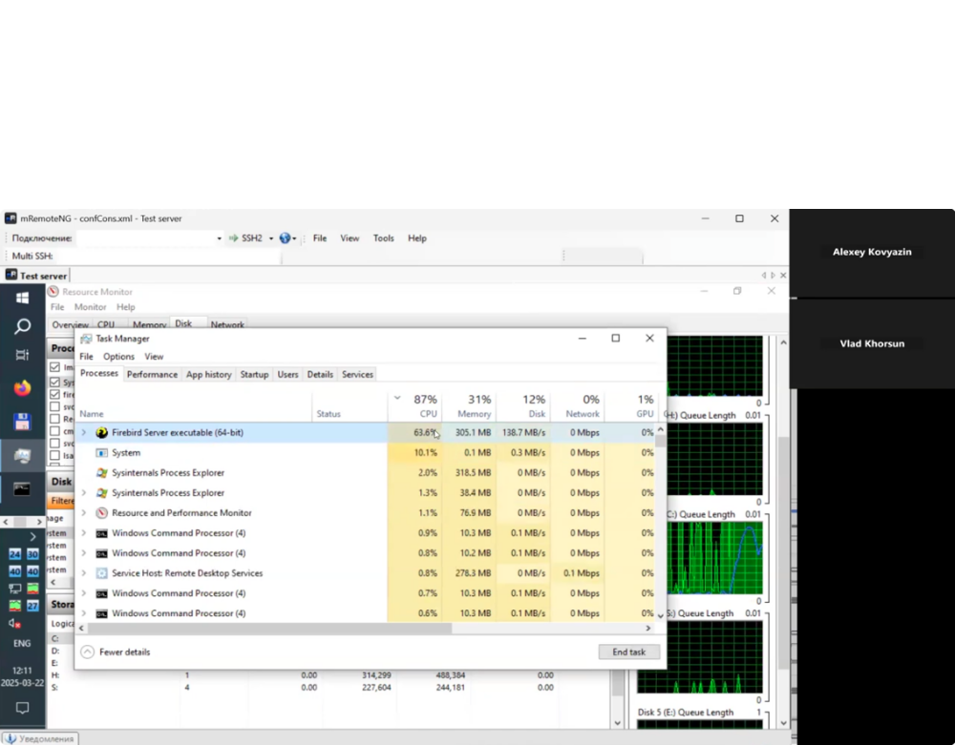This screenshot has width=955, height=745.
Task: Switch to the Performance tab in Task Manager
Action: [x=152, y=375]
